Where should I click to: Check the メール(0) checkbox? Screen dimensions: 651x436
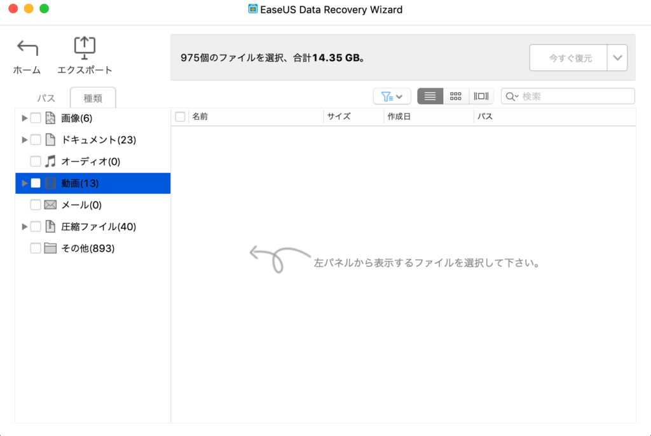pyautogui.click(x=36, y=205)
